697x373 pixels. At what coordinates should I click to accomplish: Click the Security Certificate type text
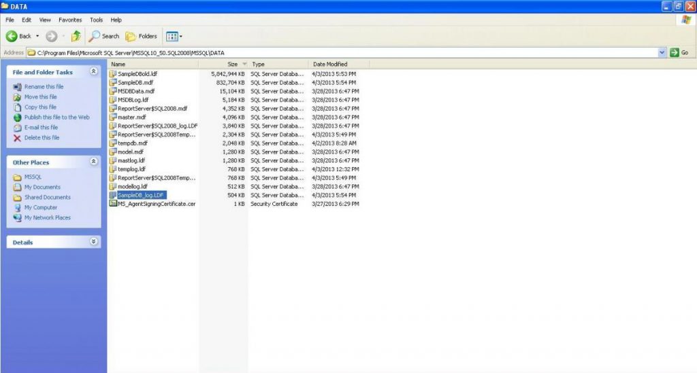tap(274, 204)
